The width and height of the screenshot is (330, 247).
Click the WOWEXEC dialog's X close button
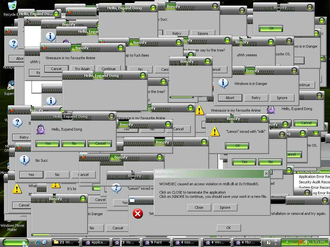click(266, 174)
